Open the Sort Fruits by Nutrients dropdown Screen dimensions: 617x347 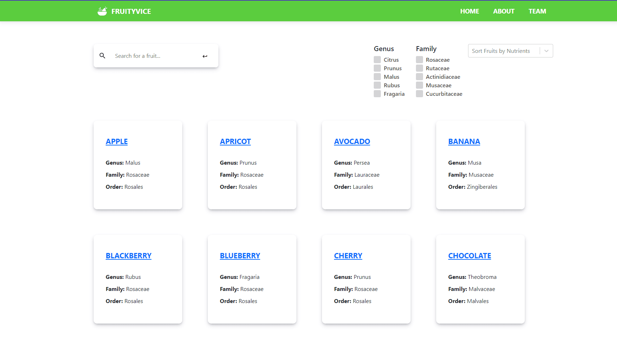(x=510, y=51)
